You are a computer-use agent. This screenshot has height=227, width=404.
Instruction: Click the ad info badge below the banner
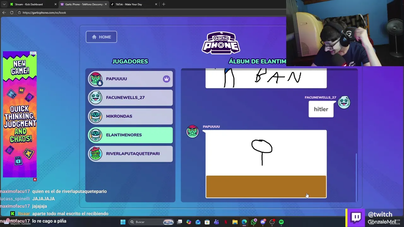pyautogui.click(x=35, y=179)
